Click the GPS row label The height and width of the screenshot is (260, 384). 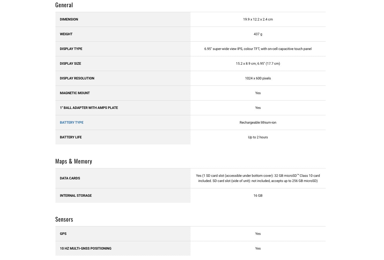coord(63,234)
